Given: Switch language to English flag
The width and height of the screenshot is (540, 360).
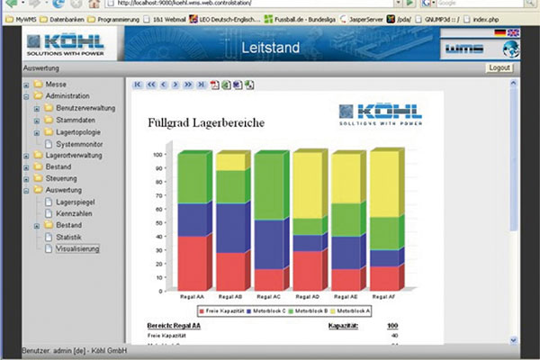Looking at the screenshot, I should pos(513,32).
